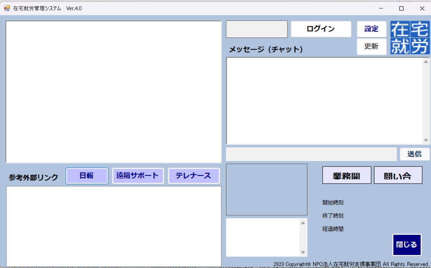Click the 在宅就労 logo icon
431x268 pixels.
point(410,38)
